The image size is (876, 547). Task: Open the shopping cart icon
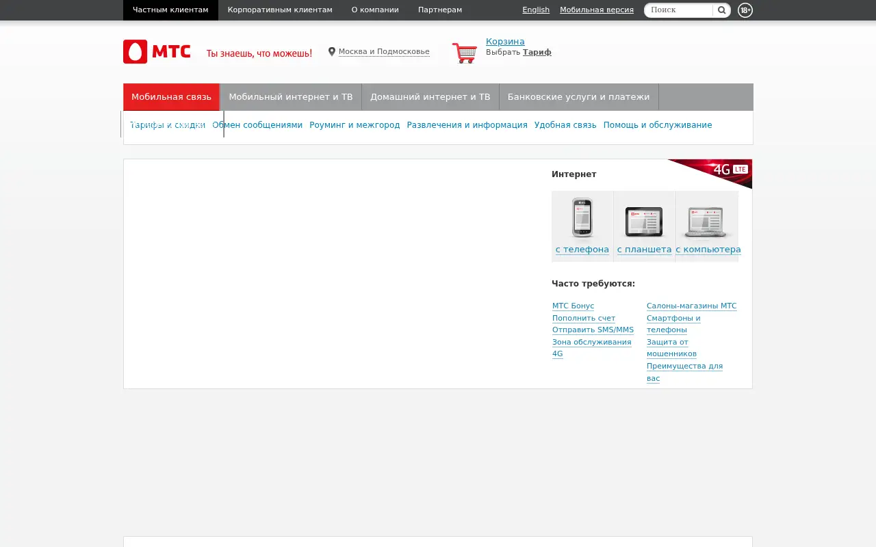pyautogui.click(x=465, y=53)
